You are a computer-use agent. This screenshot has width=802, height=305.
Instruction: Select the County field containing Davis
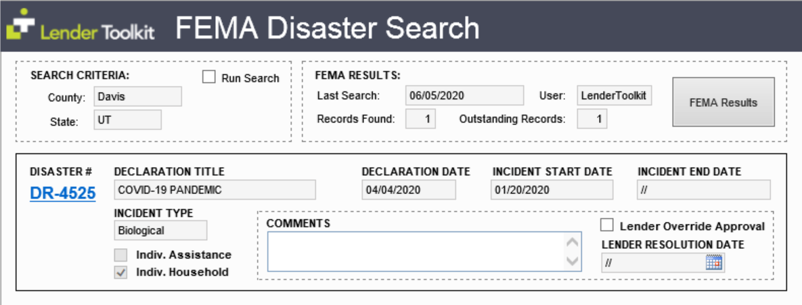[137, 97]
